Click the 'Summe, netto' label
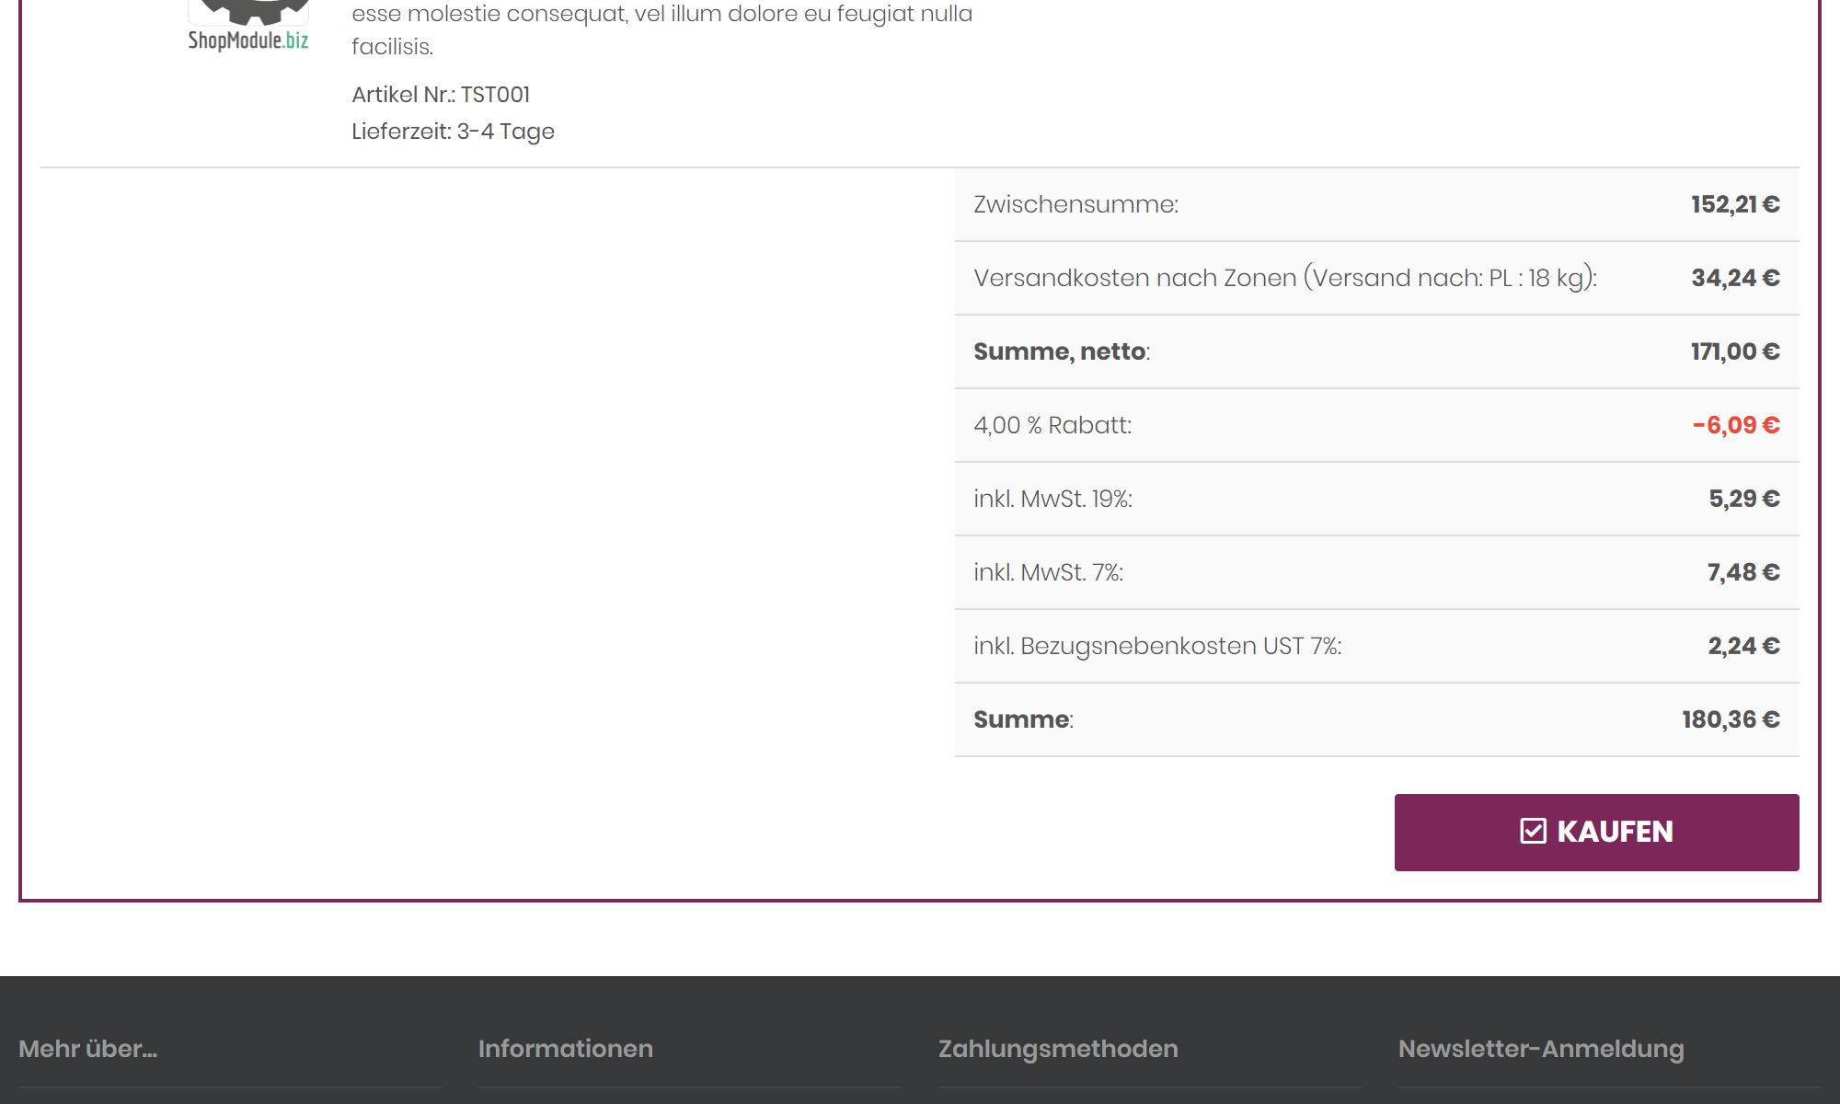This screenshot has height=1104, width=1840. (1061, 351)
